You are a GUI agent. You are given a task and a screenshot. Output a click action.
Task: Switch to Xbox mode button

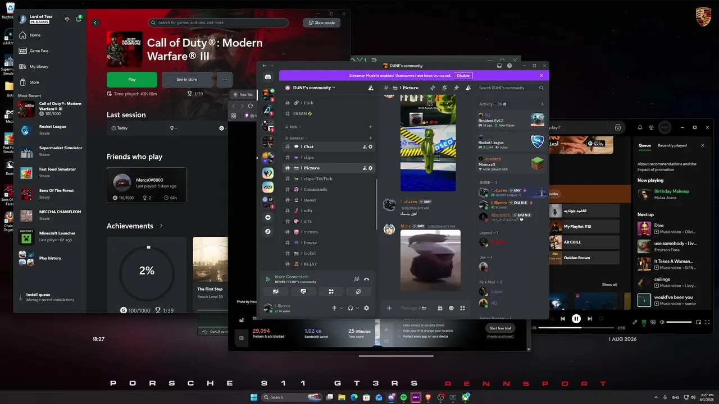[x=321, y=23]
